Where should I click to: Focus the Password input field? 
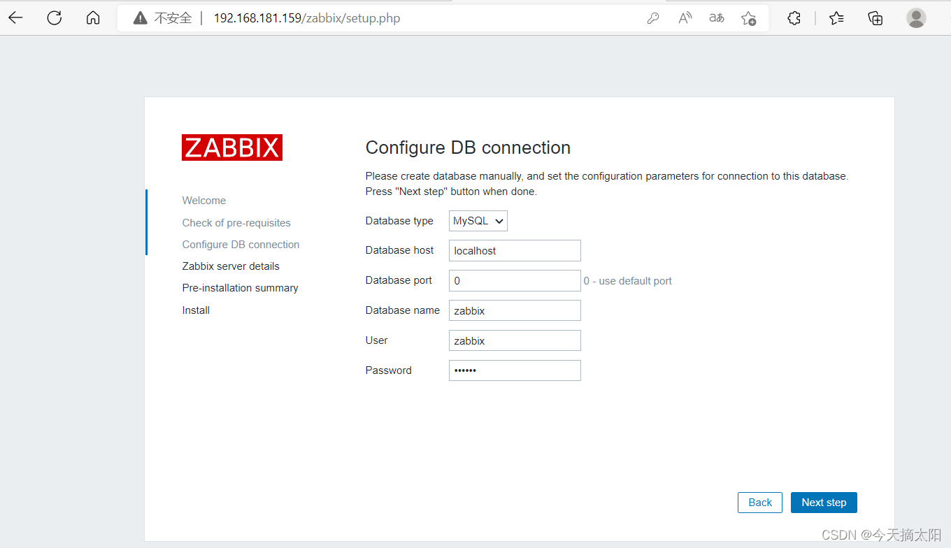pos(515,370)
